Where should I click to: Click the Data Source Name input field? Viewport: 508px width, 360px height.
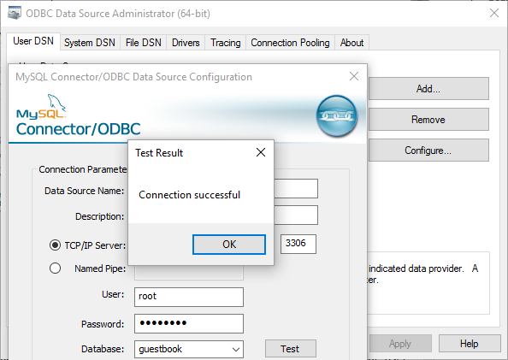296,188
